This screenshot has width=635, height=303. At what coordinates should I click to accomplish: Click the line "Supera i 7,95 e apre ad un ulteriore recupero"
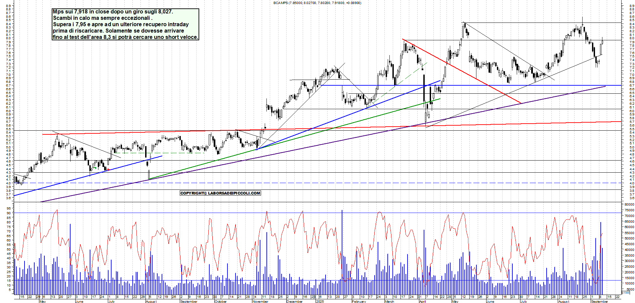pyautogui.click(x=121, y=25)
